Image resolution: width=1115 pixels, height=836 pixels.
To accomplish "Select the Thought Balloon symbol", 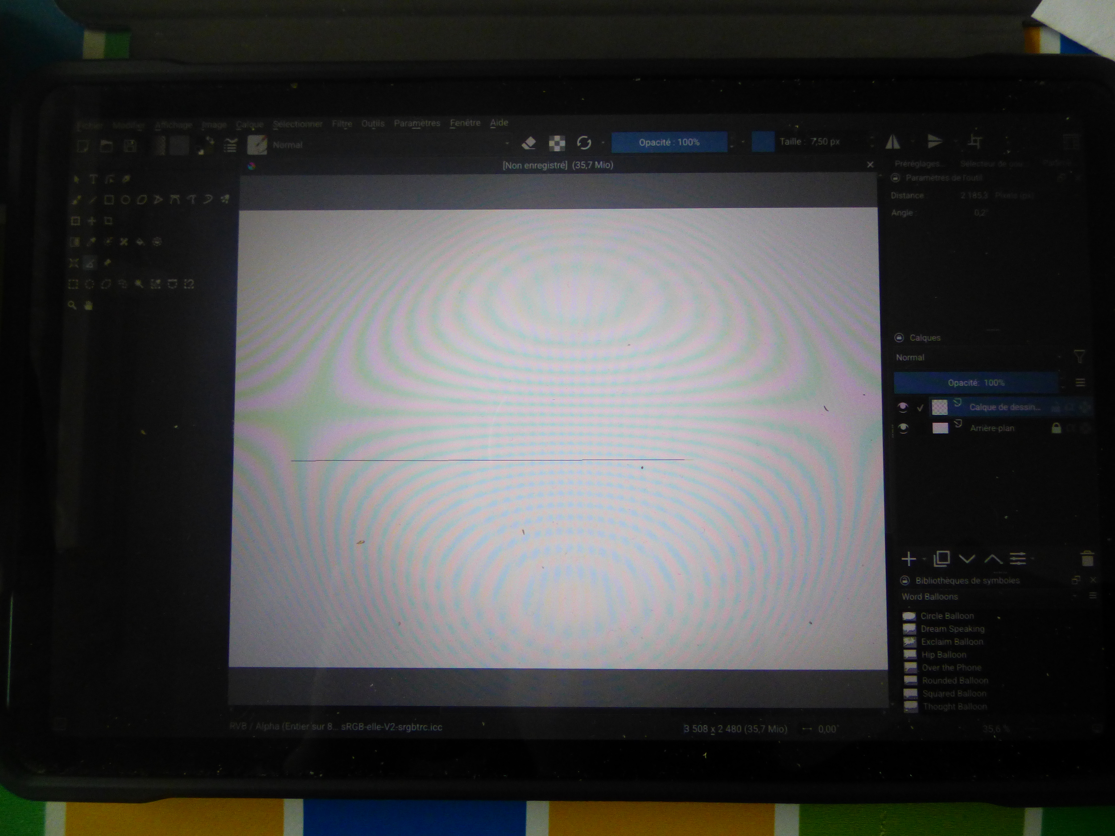I will pos(954,707).
